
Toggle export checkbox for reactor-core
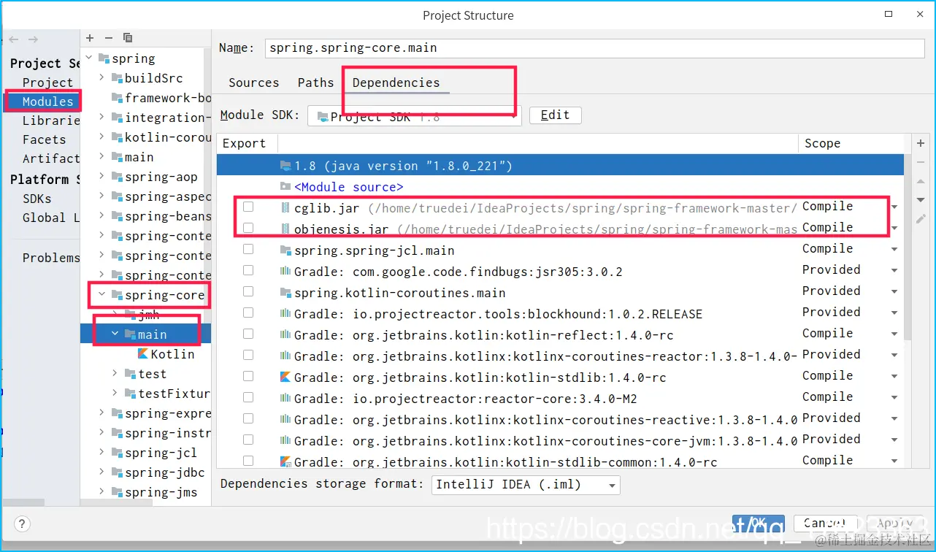coord(248,397)
